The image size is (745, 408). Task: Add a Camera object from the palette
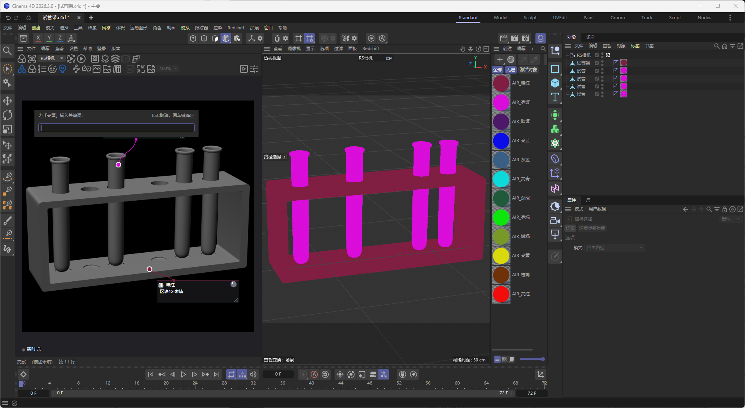tap(555, 221)
